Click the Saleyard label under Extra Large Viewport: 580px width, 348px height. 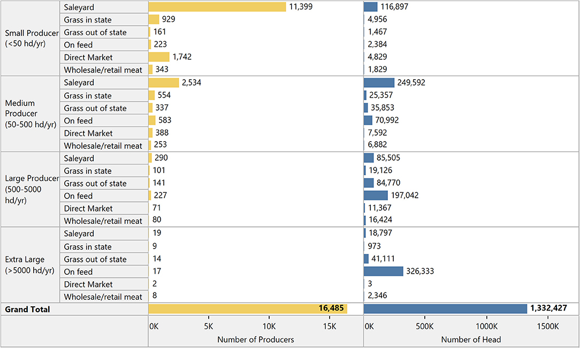click(x=79, y=234)
